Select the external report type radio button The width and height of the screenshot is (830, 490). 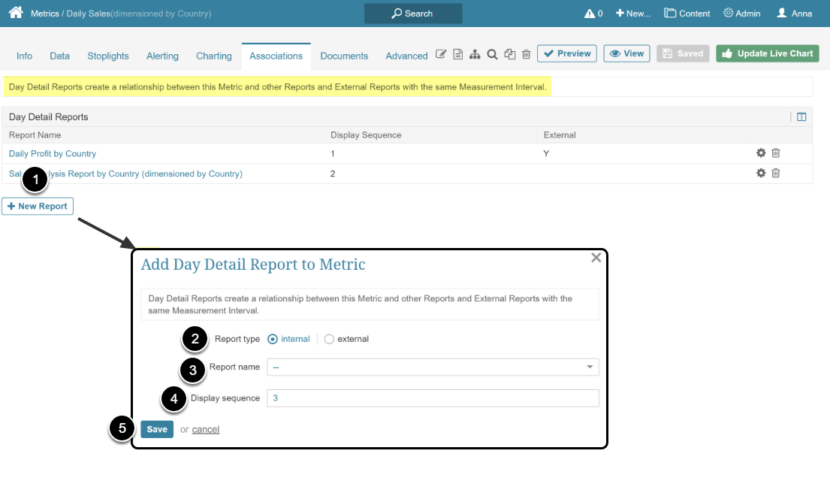coord(328,338)
